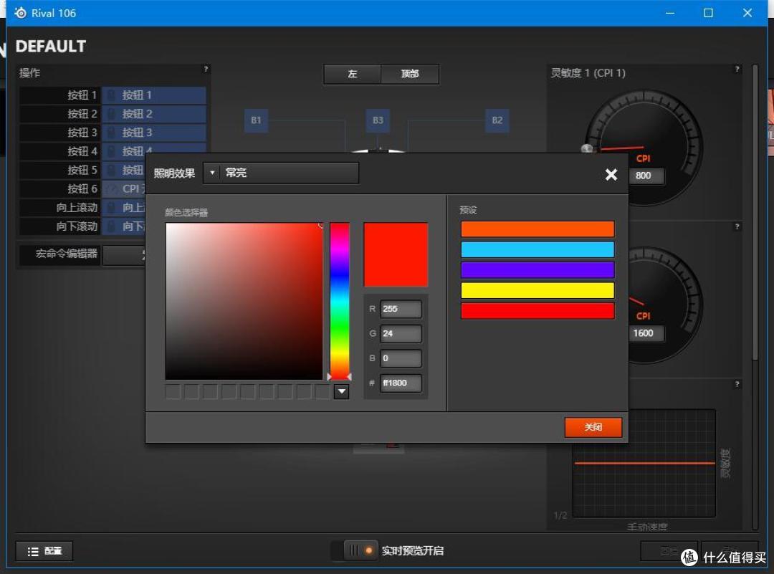Select the yellow preset color bar
The image size is (774, 574).
click(x=537, y=290)
